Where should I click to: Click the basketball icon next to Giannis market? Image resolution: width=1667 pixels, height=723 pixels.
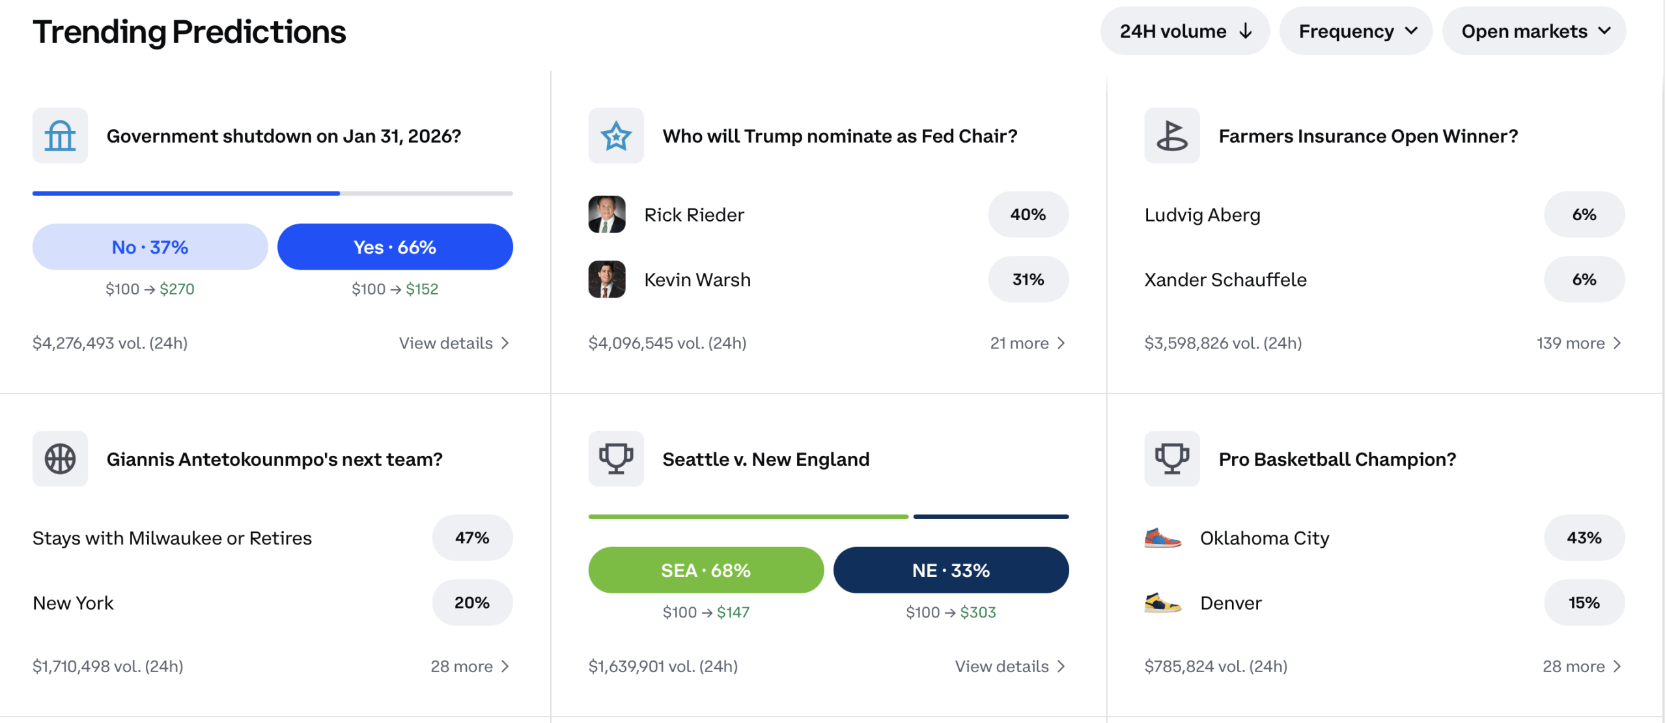[x=59, y=459]
